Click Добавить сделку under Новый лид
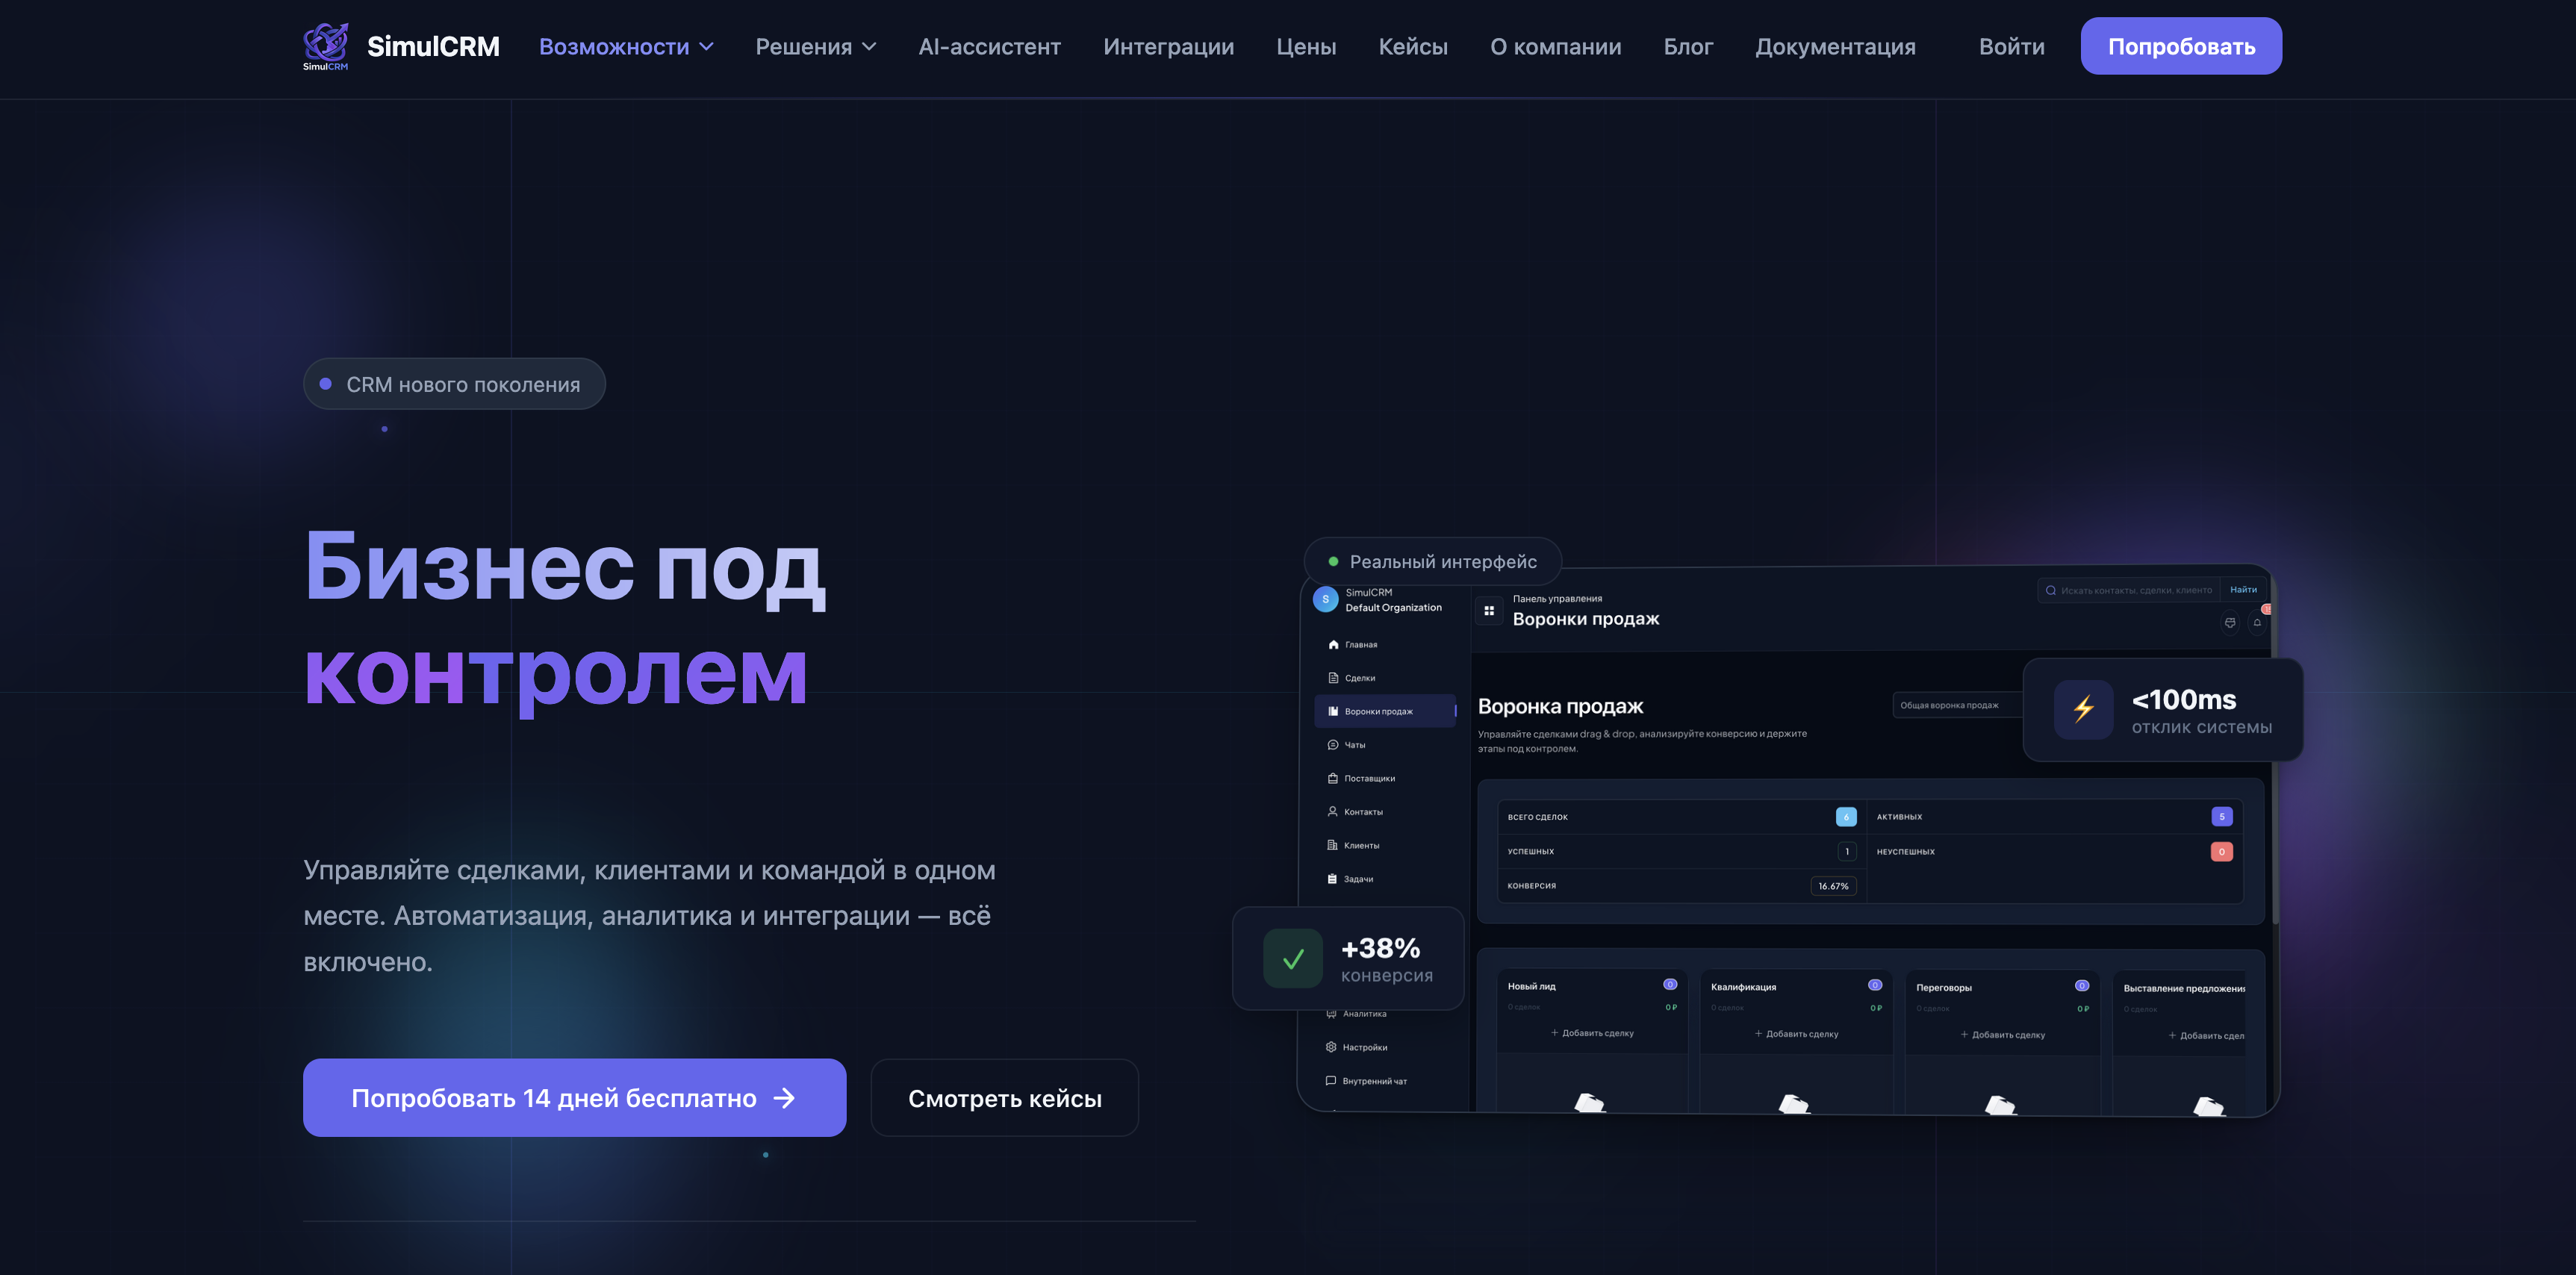Screen dimensions: 2576x1275 (1592, 1033)
